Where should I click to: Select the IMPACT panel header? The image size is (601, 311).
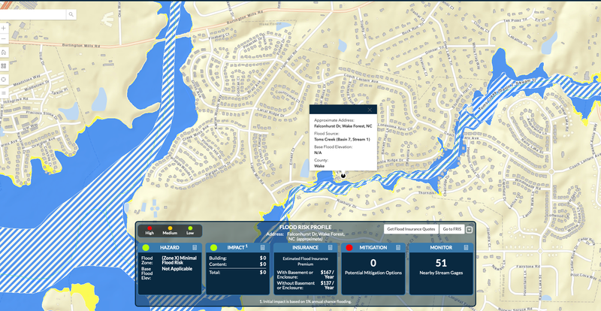(237, 248)
